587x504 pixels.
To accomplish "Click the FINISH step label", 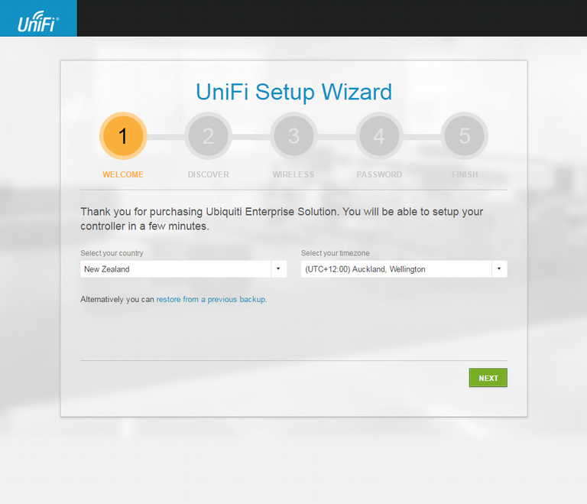I will (x=465, y=174).
